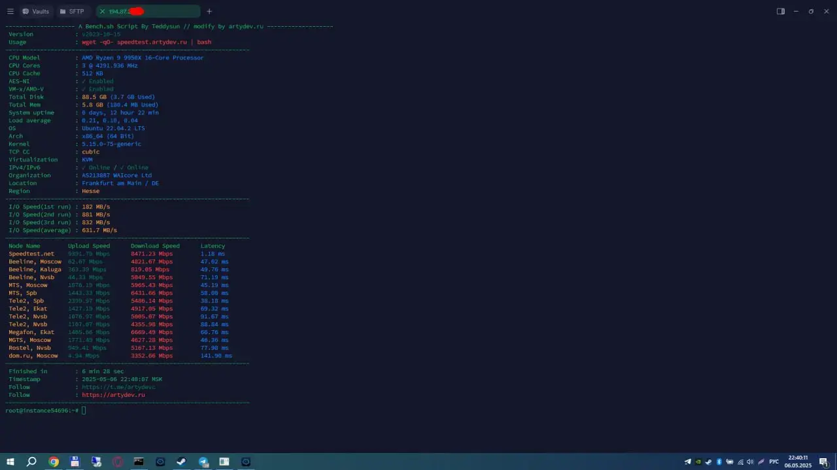Click the Telegram system tray icon
This screenshot has width=837, height=470.
click(688, 462)
